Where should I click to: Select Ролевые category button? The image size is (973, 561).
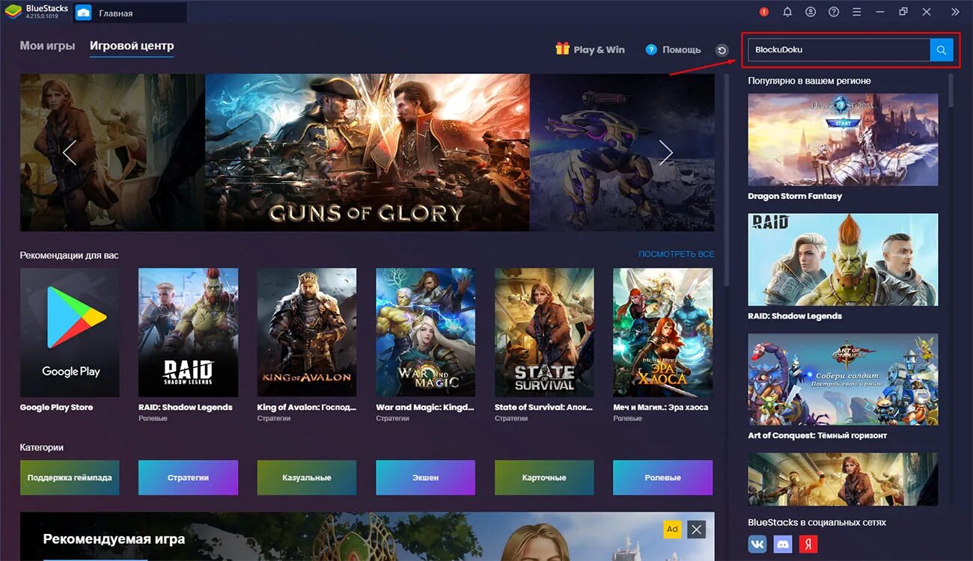[662, 477]
